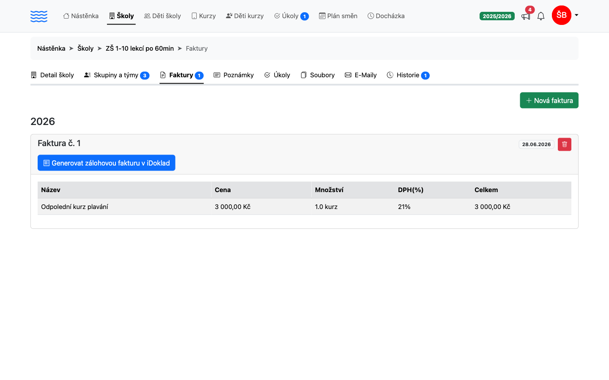Viewport: 609px width, 380px height.
Task: Open Docházka navigation item
Action: [386, 16]
